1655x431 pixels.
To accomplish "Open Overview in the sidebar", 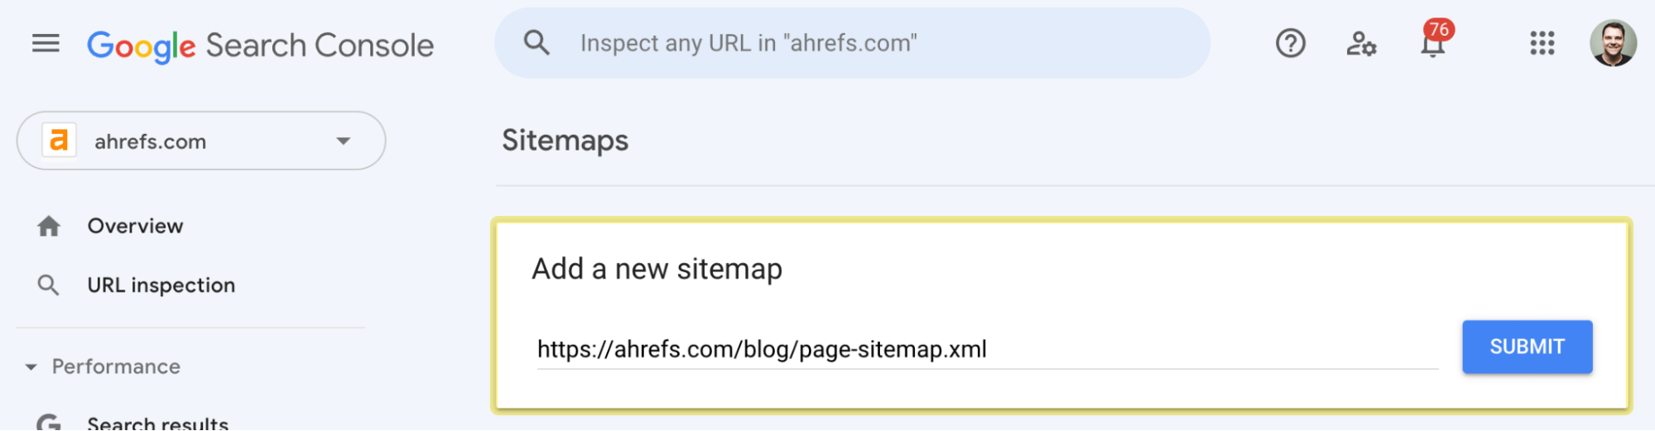I will [x=135, y=226].
